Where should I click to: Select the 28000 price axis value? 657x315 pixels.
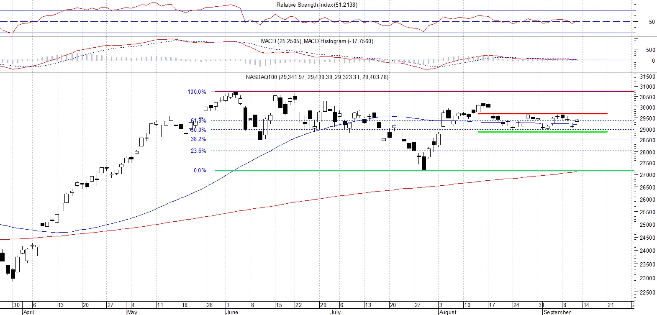coord(647,152)
